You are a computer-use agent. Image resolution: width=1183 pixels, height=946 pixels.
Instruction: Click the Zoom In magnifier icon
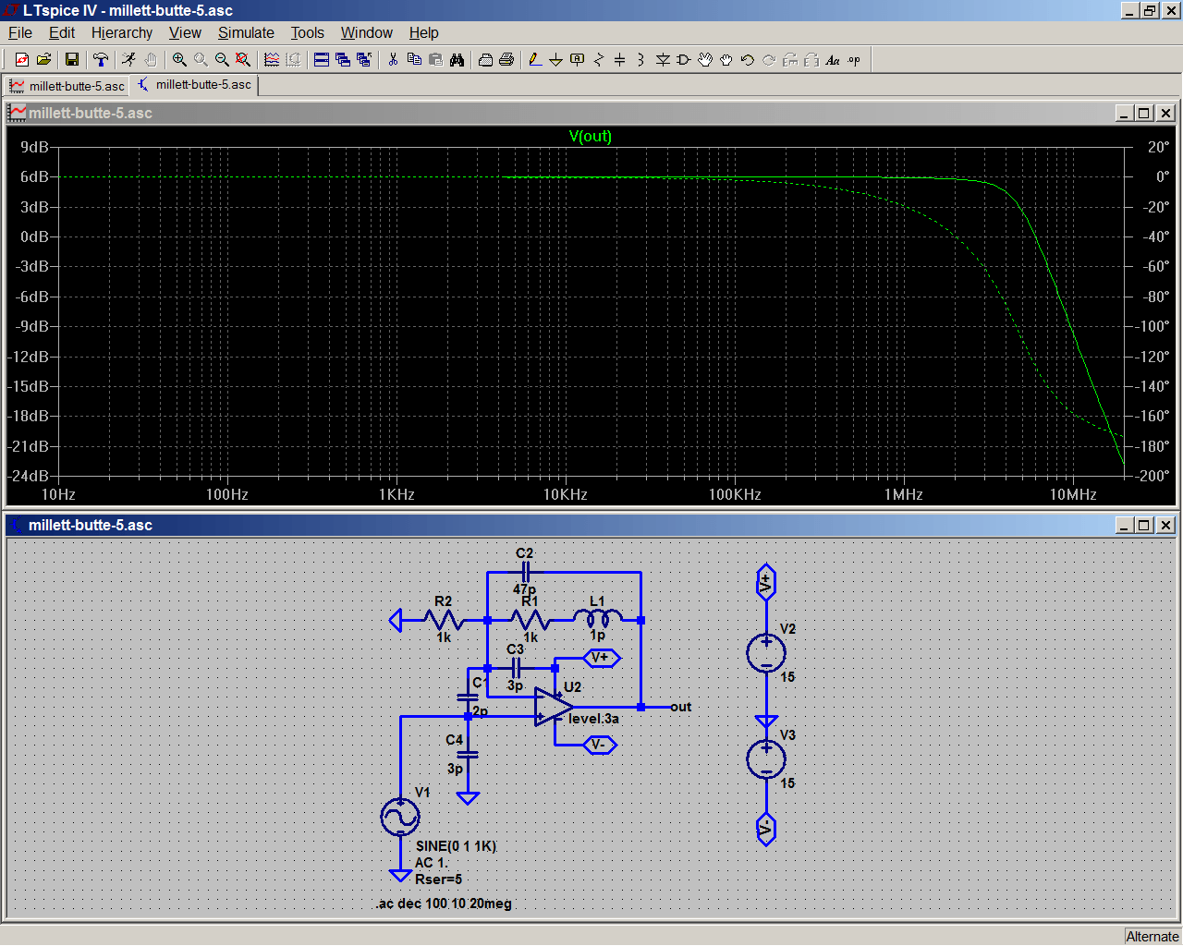pyautogui.click(x=179, y=60)
